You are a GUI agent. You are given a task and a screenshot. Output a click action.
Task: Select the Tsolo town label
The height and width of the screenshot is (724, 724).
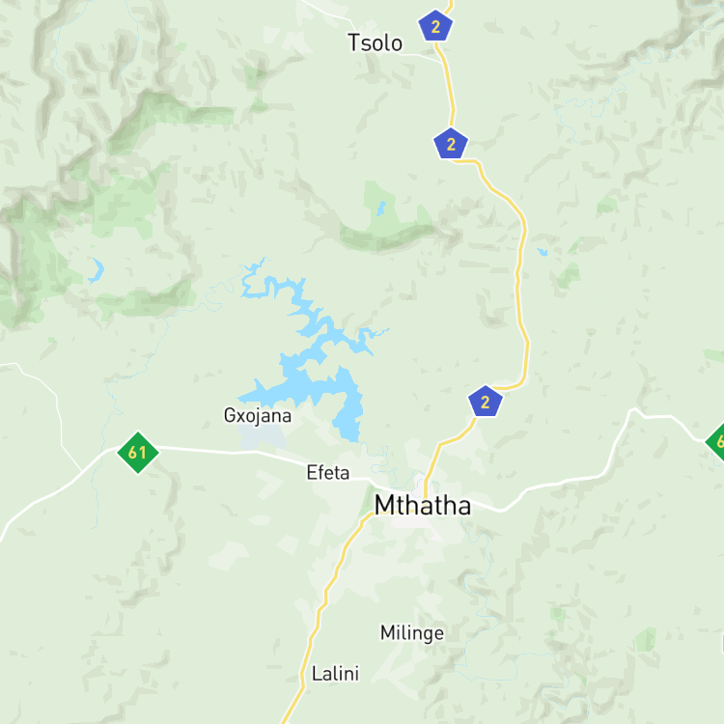[x=375, y=42]
